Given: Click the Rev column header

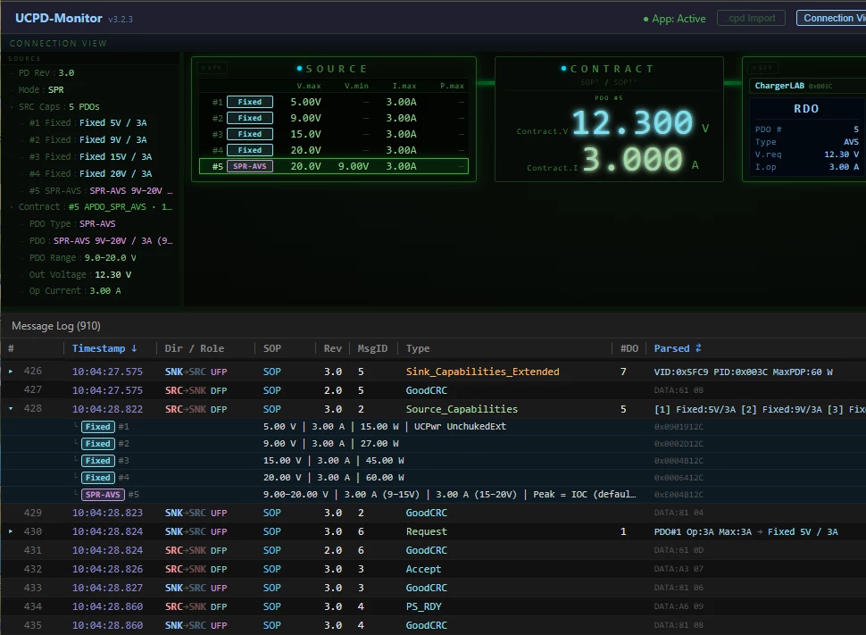Looking at the screenshot, I should point(332,348).
